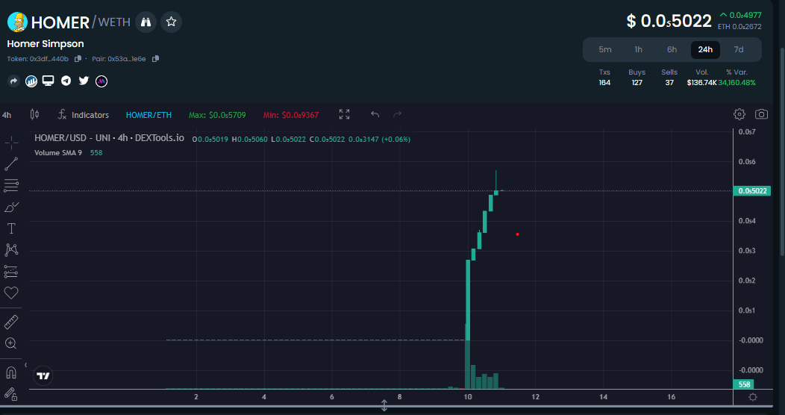
Task: Click the Txs 164 stat
Action: click(604, 78)
